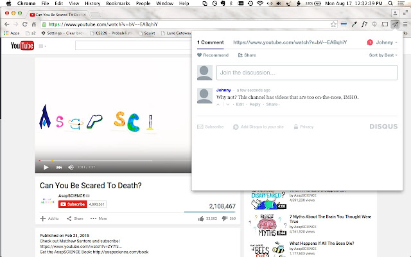411x257 pixels.
Task: Open the History menu
Action: click(x=92, y=4)
